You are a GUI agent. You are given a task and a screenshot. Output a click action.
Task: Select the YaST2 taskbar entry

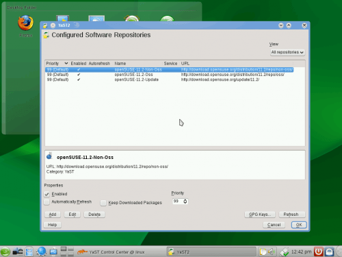pyautogui.click(x=211, y=252)
